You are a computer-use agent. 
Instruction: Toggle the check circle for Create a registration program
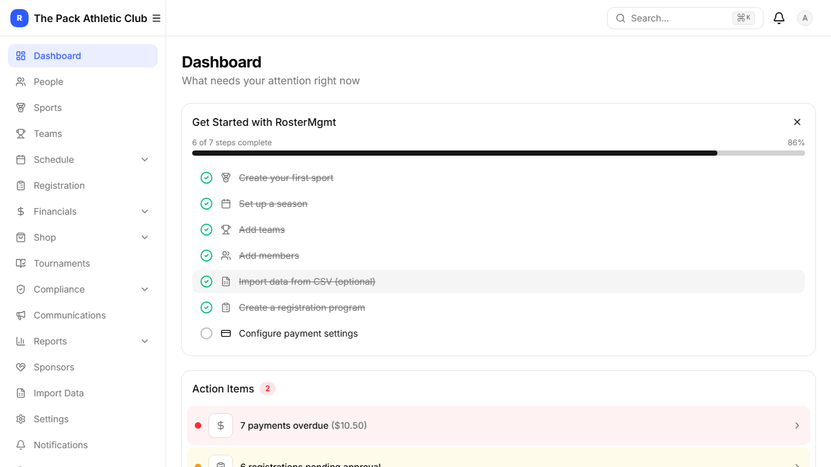tap(206, 307)
